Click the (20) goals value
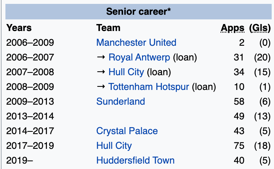The height and width of the screenshot is (169, 274). pyautogui.click(x=262, y=57)
